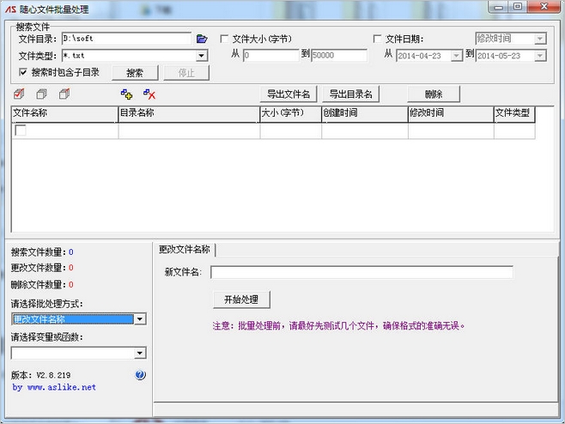565x424 pixels.
Task: Click the 新文件名 input field
Action: (361, 272)
